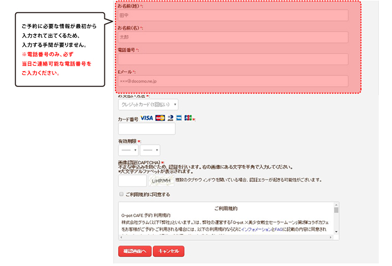Click the UHPIMH CAPTCHA image
392x266 pixels.
click(161, 181)
